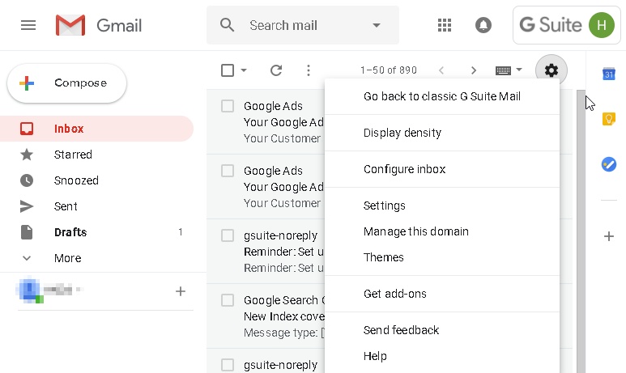This screenshot has width=626, height=373.
Task: Start a new chat with plus icon
Action: pos(181,291)
